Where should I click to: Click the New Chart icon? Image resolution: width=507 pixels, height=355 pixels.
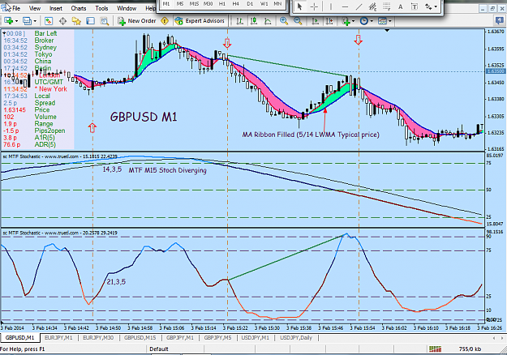click(x=8, y=21)
